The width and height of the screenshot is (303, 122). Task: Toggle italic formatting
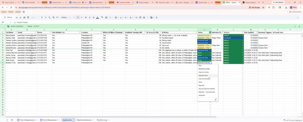pyautogui.click(x=90, y=17)
